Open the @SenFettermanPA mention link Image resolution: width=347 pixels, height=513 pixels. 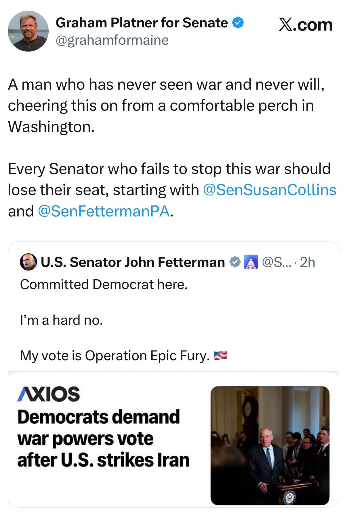104,211
